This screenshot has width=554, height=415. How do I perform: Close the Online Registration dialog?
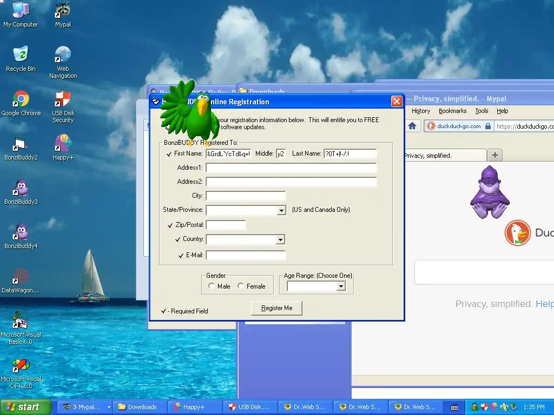point(397,102)
